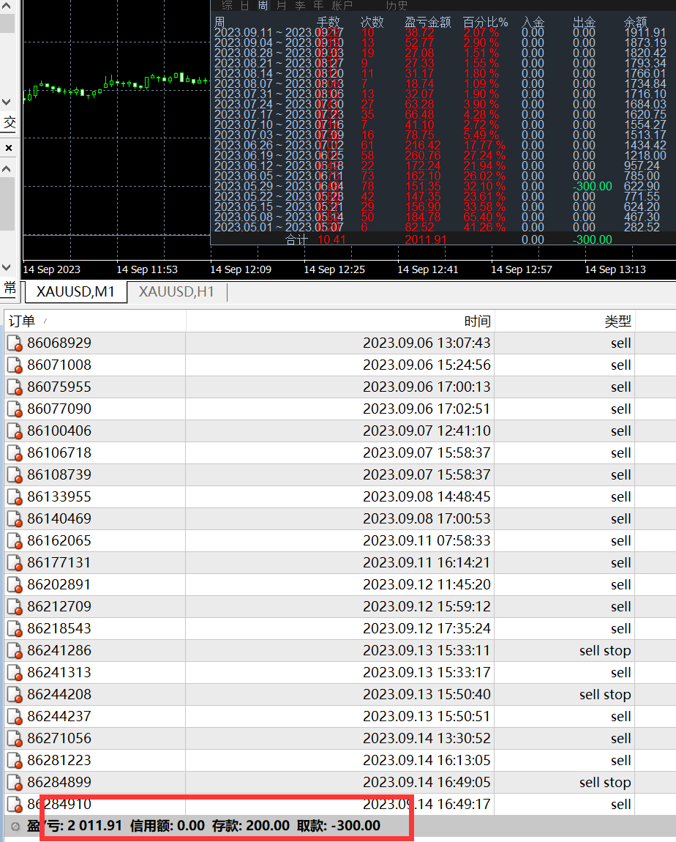Click the total profit 2011.91 in the 合计 row

pos(426,240)
